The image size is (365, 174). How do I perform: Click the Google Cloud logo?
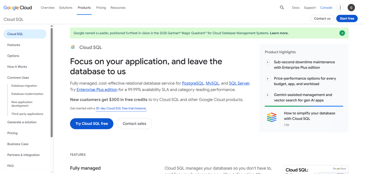[x=18, y=8]
